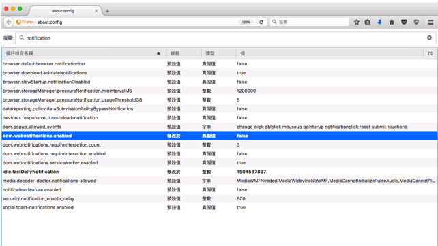438x246 pixels.
Task: Click true value of serviceworker.enabled row
Action: 241,163
